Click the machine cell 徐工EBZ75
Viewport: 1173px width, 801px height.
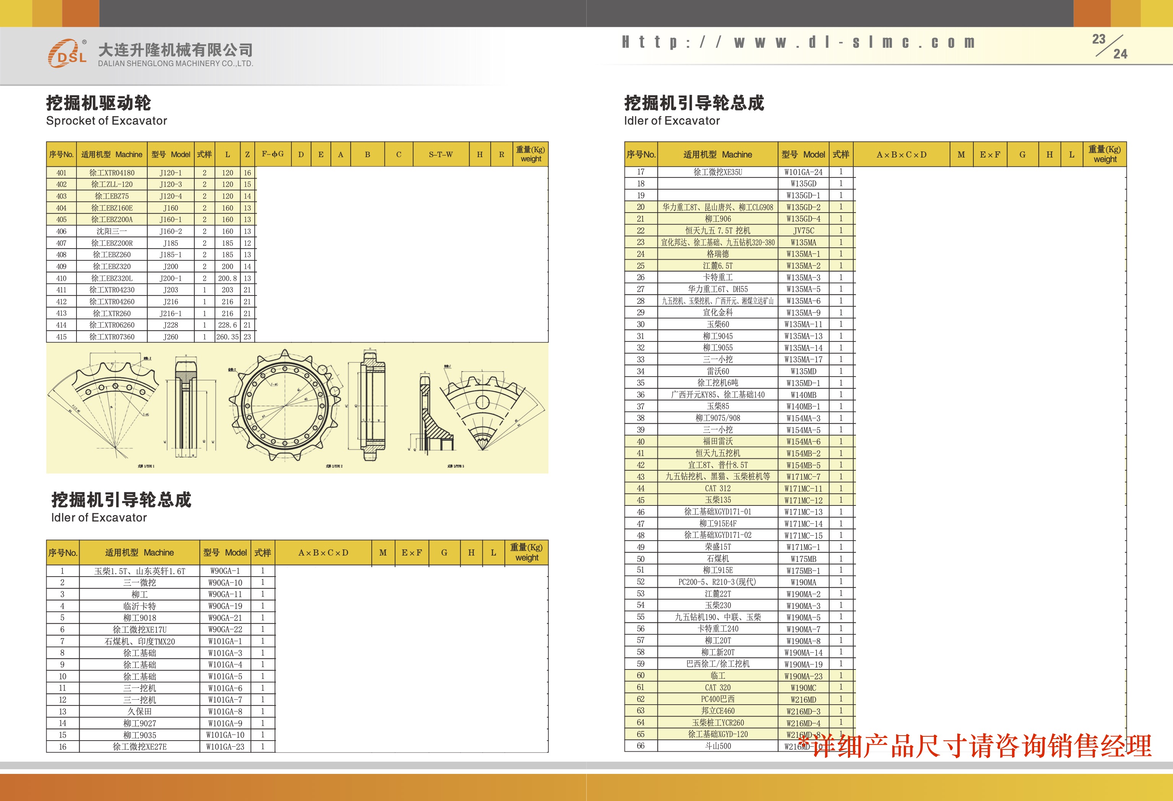(112, 196)
